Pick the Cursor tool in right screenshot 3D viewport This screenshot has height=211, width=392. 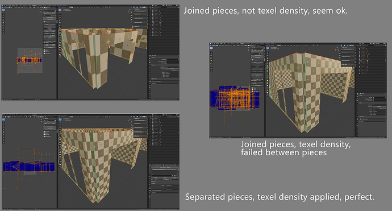[268, 51]
